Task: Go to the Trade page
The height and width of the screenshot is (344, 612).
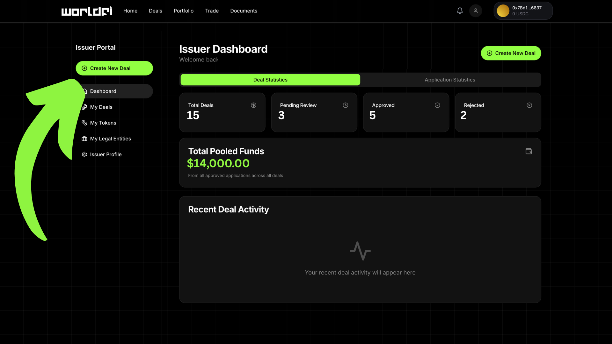Action: coord(212,11)
